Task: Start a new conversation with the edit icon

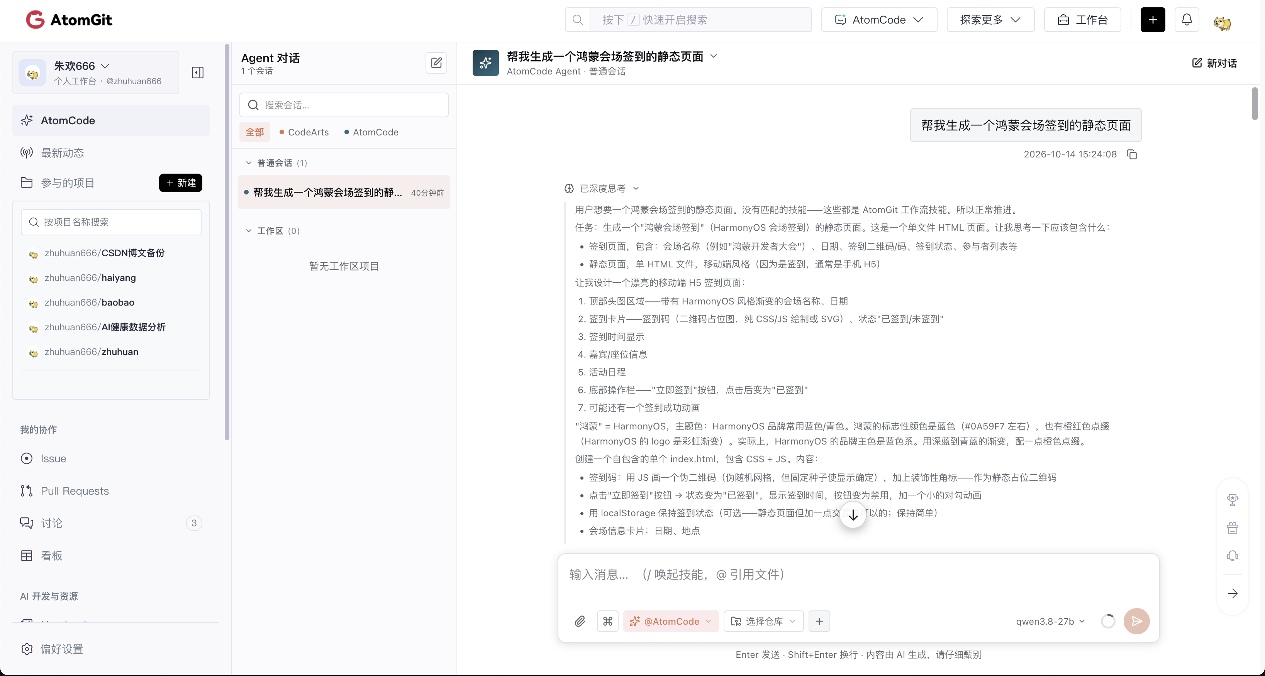Action: click(x=436, y=63)
